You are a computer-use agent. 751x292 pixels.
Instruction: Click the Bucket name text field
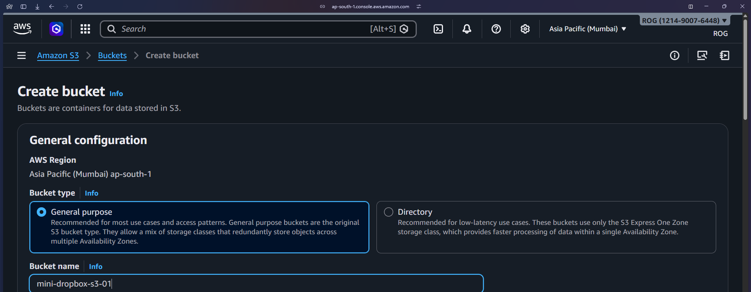(x=256, y=284)
